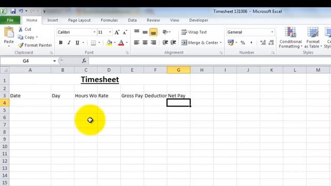
Task: Expand the Paste options arrow
Action: click(9, 46)
